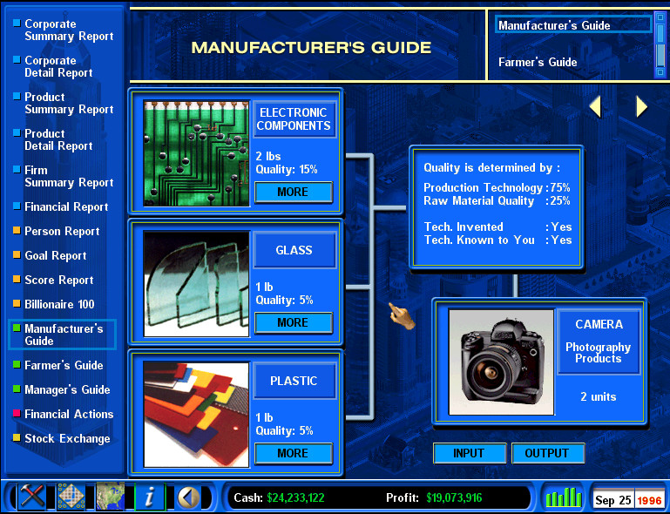
Task: Click the scroll down button in guide list
Action: [660, 71]
